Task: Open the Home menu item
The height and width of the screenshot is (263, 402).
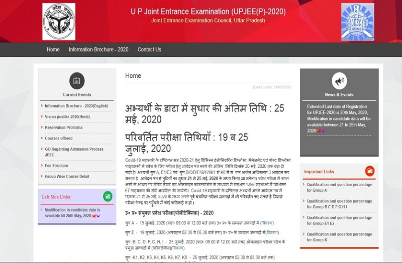Action: point(53,50)
